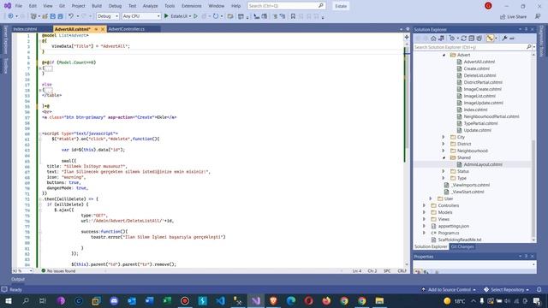Viewport: 548px width, 308px height.
Task: Toggle auto-hide pin on Properties panel
Action: (x=526, y=257)
